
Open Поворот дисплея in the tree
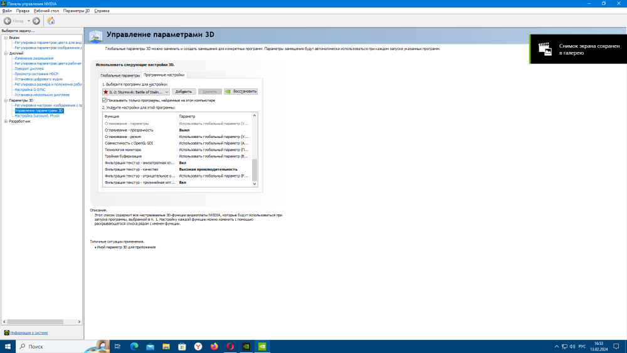29,69
